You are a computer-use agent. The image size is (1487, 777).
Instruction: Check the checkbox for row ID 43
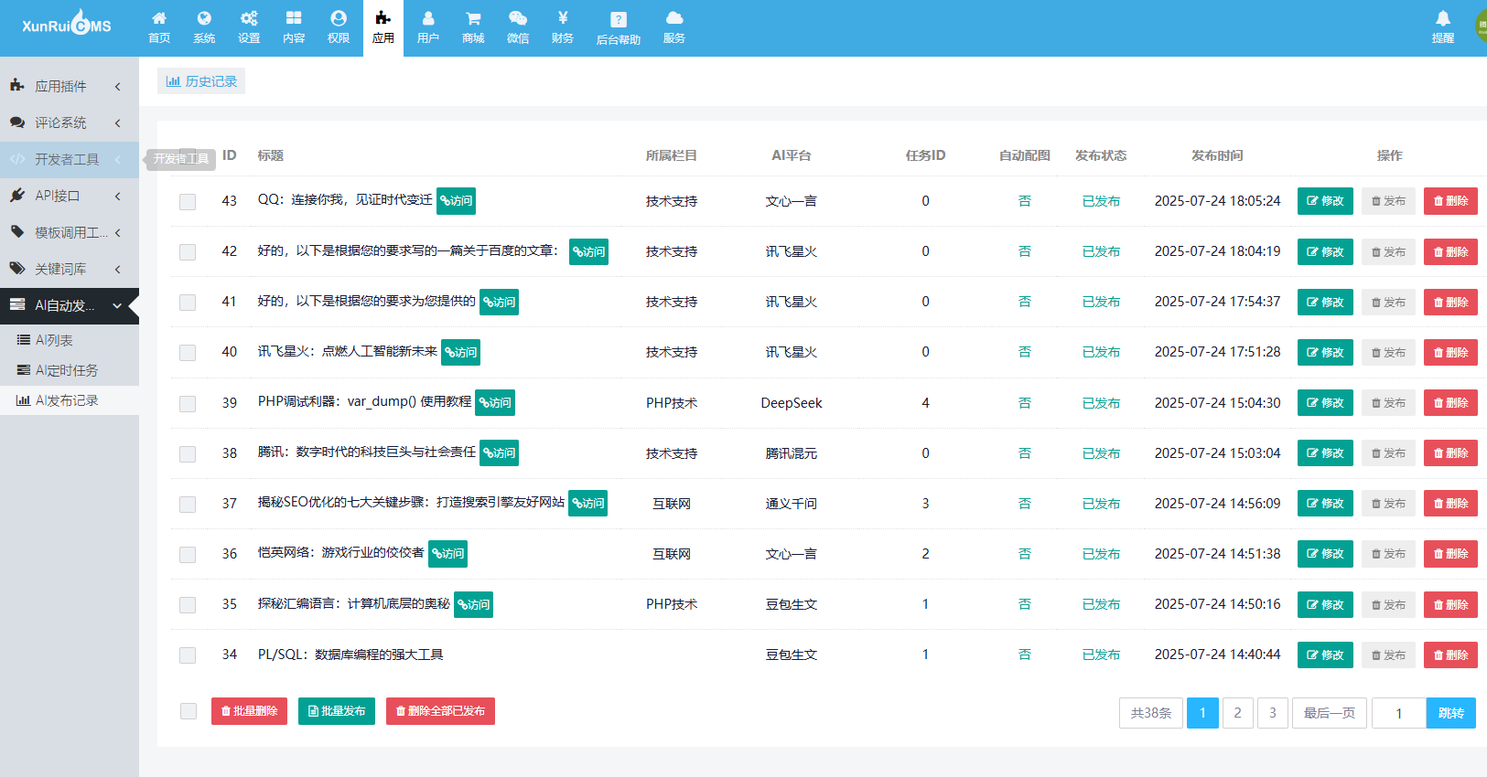pyautogui.click(x=188, y=202)
